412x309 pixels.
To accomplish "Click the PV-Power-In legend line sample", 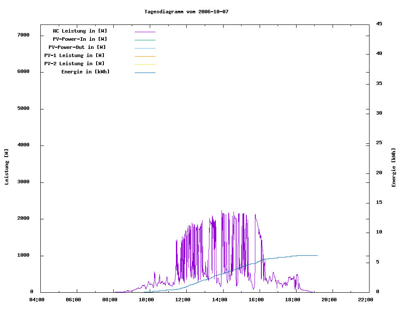I will pos(145,40).
